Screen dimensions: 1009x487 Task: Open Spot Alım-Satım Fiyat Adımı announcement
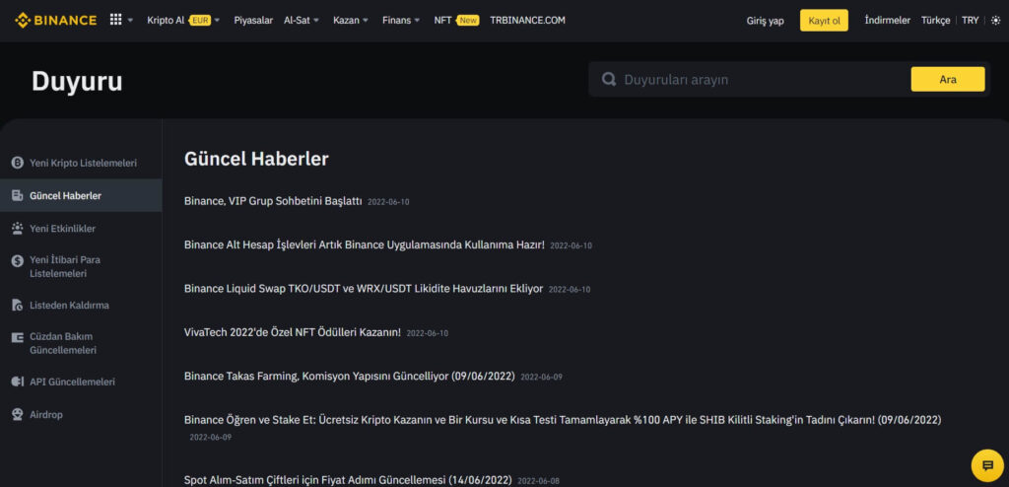coord(348,480)
